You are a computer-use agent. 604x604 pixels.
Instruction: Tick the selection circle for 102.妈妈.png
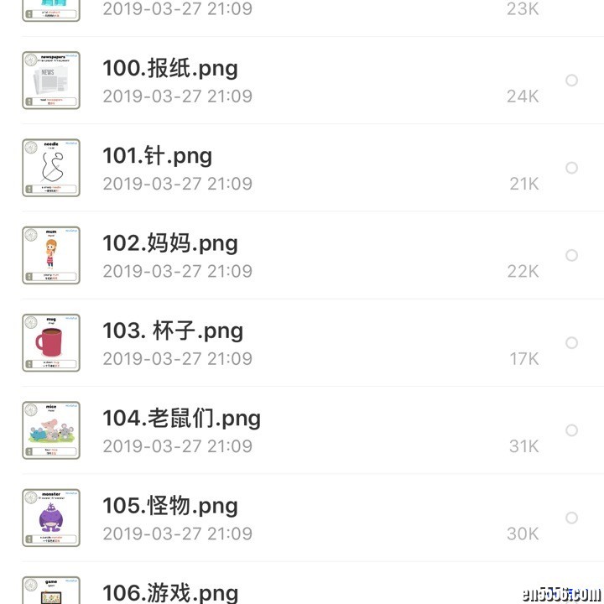coord(571,255)
